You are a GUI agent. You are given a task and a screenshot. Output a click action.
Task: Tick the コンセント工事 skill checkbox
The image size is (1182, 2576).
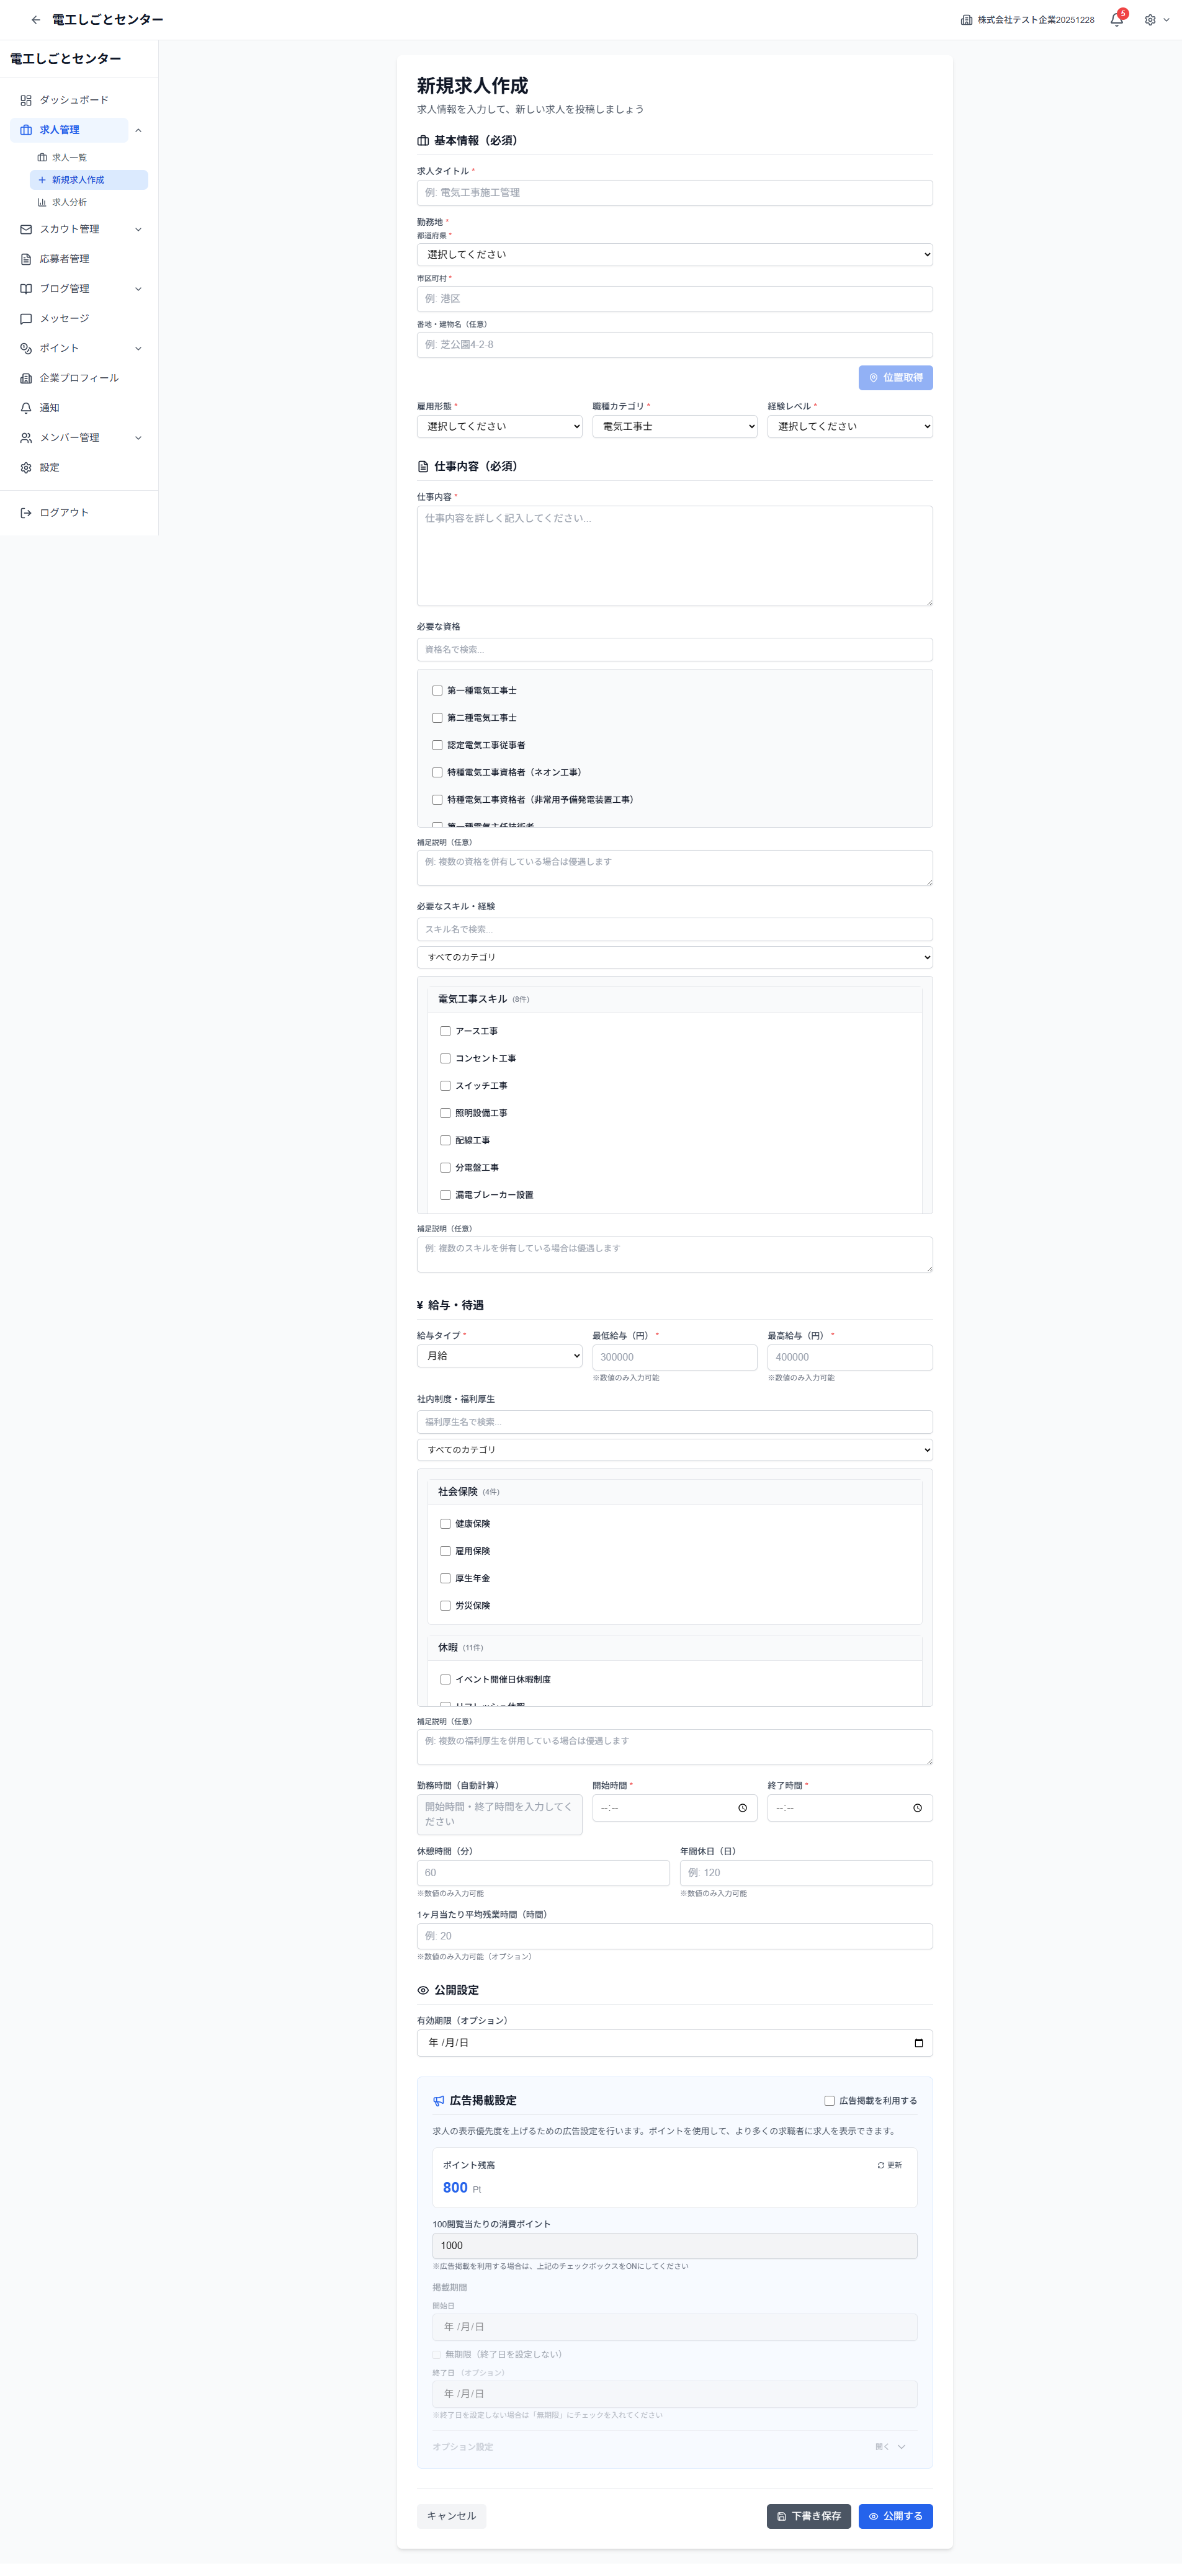[445, 1058]
